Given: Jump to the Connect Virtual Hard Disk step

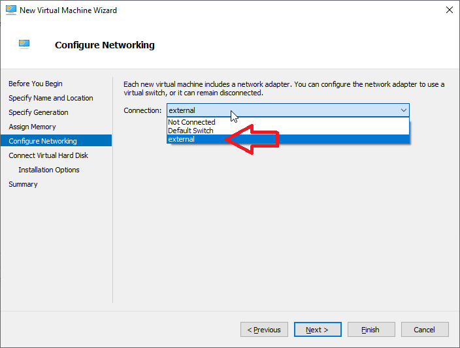Looking at the screenshot, I should pyautogui.click(x=48, y=155).
